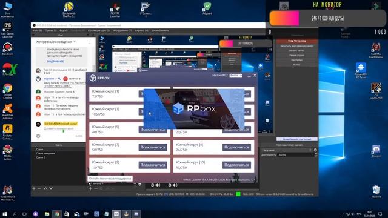Click the Start Recording button in OBS
Image resolution: width=388 pixels, height=218 pixels.
click(x=297, y=51)
